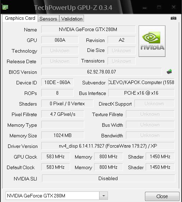This screenshot has height=202, width=182.
Task: Switch to the Sensors tab
Action: coord(48,19)
